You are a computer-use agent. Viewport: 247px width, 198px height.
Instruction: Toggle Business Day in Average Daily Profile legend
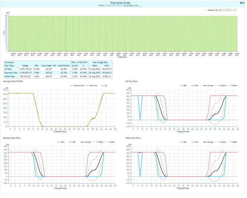tap(77, 85)
